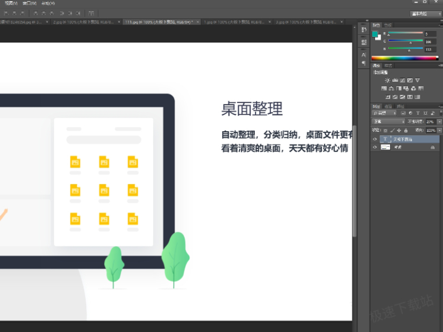This screenshot has width=443, height=332.
Task: Toggle lock all (padlock icon)
Action: click(406, 131)
